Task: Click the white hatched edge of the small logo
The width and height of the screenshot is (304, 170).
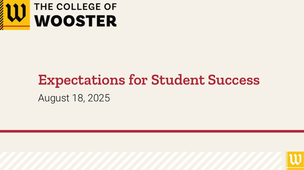Action: point(287,161)
